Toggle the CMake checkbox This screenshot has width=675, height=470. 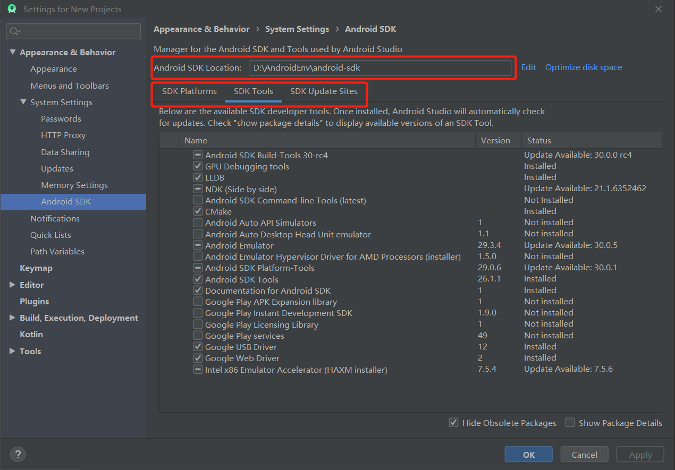(x=198, y=211)
